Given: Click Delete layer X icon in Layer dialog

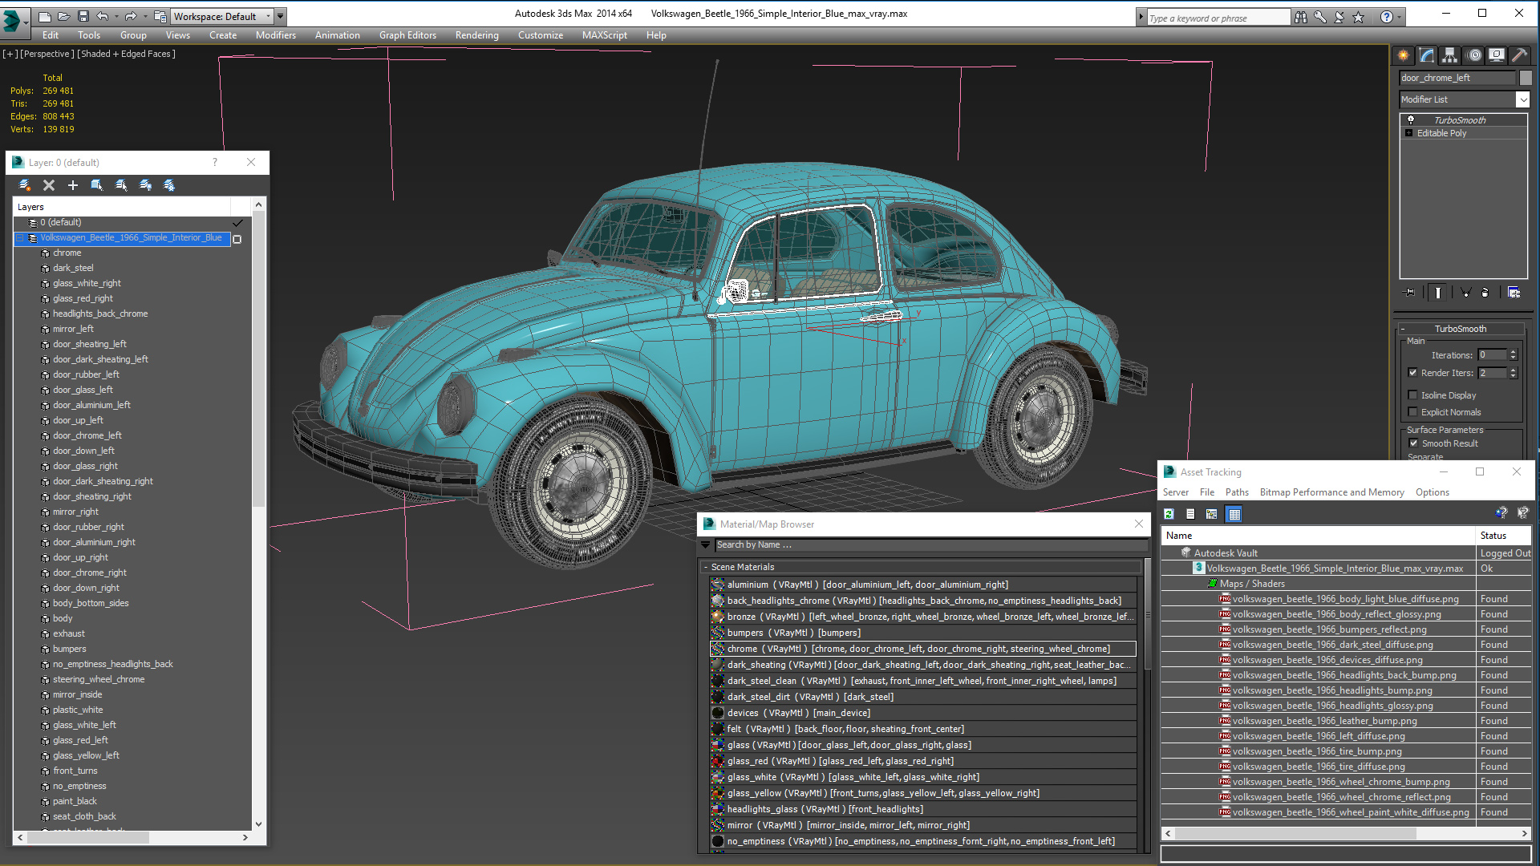Looking at the screenshot, I should (x=49, y=185).
